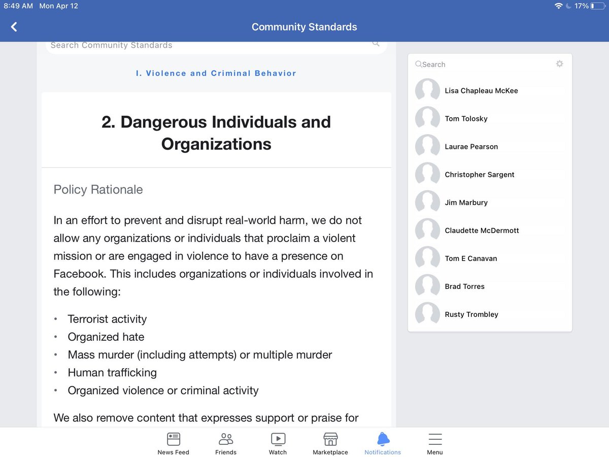Image resolution: width=609 pixels, height=457 pixels.
Task: Tap the Human trafficking bullet
Action: point(112,373)
